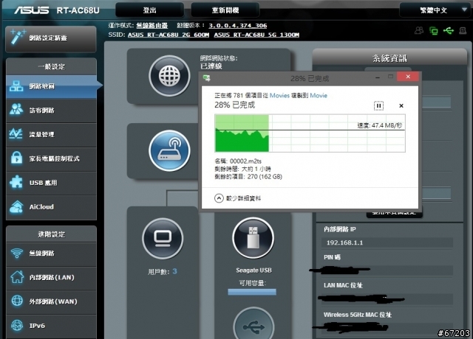This screenshot has height=339, width=473.
Task: Click the 登出 logout button
Action: (149, 10)
